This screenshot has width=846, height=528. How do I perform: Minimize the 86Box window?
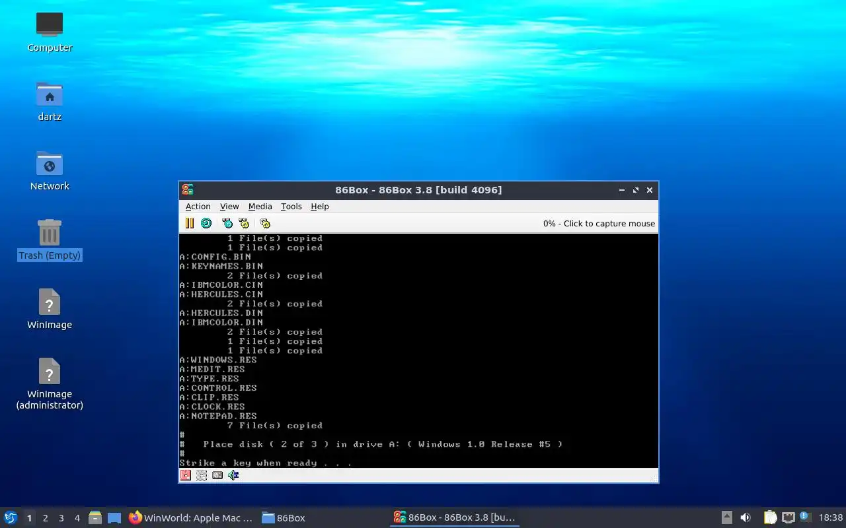pyautogui.click(x=622, y=190)
